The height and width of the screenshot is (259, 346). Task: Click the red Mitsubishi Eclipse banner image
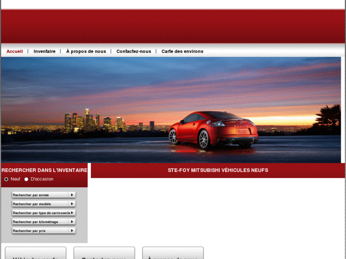[x=171, y=110]
